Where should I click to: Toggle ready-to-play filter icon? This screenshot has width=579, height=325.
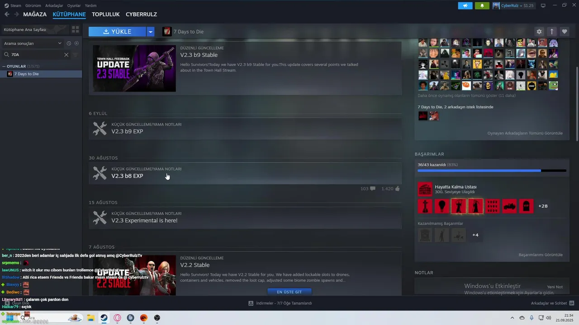coord(76,43)
